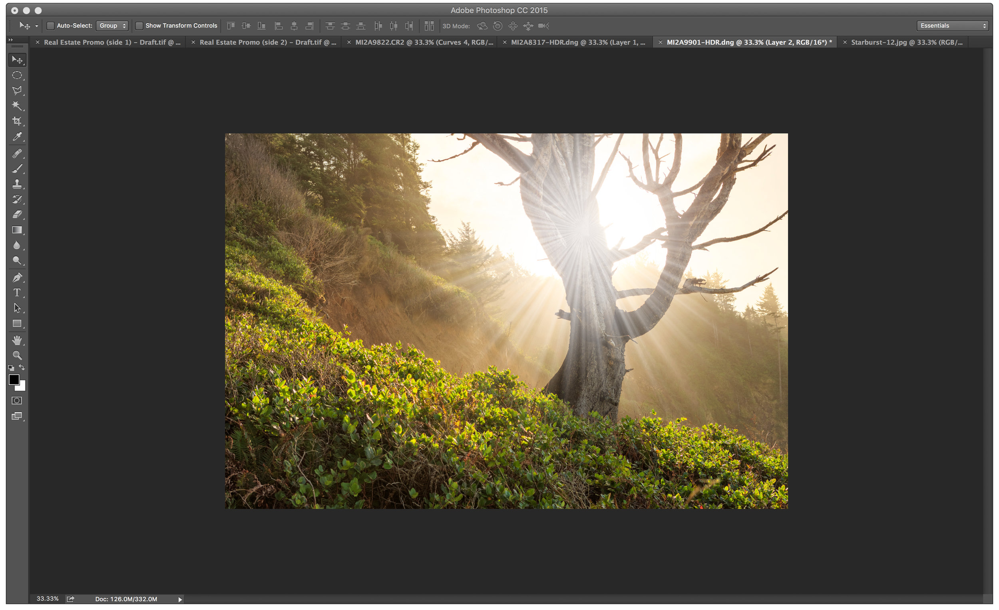The width and height of the screenshot is (999, 610).
Task: Close the MI2A9901-HDR.dng tab
Action: point(660,42)
